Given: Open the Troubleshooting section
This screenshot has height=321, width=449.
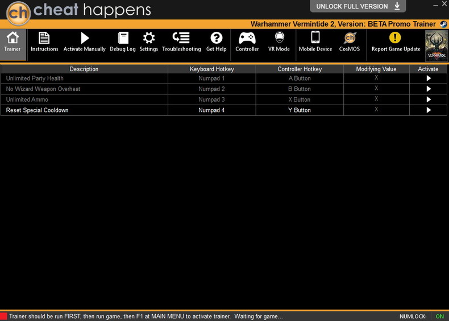Looking at the screenshot, I should pyautogui.click(x=181, y=42).
